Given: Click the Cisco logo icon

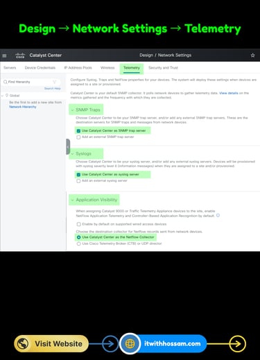Looking at the screenshot, I should pos(20,55).
